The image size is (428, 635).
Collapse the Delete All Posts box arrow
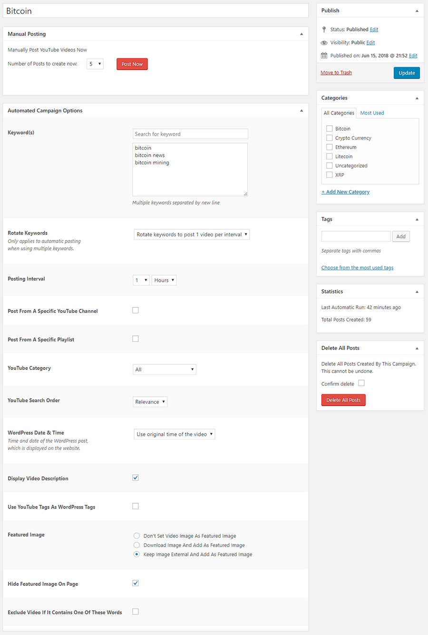[x=417, y=348]
